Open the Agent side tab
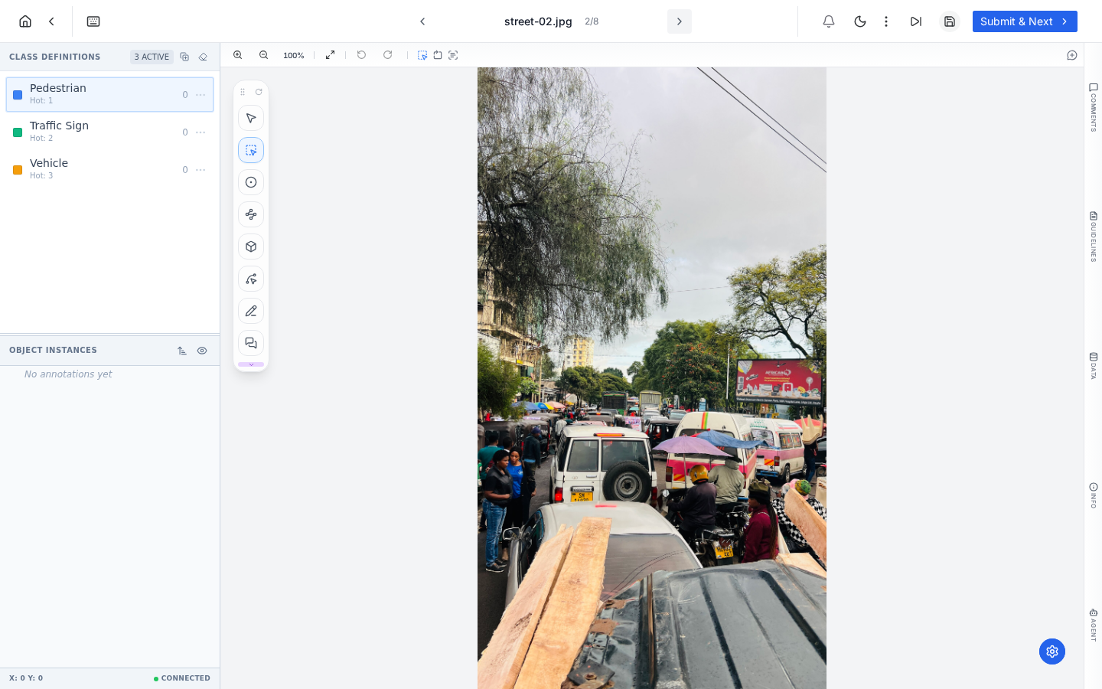 pyautogui.click(x=1094, y=625)
